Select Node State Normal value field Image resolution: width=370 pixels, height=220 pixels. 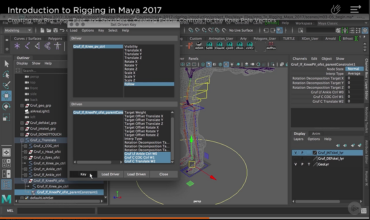point(354,69)
